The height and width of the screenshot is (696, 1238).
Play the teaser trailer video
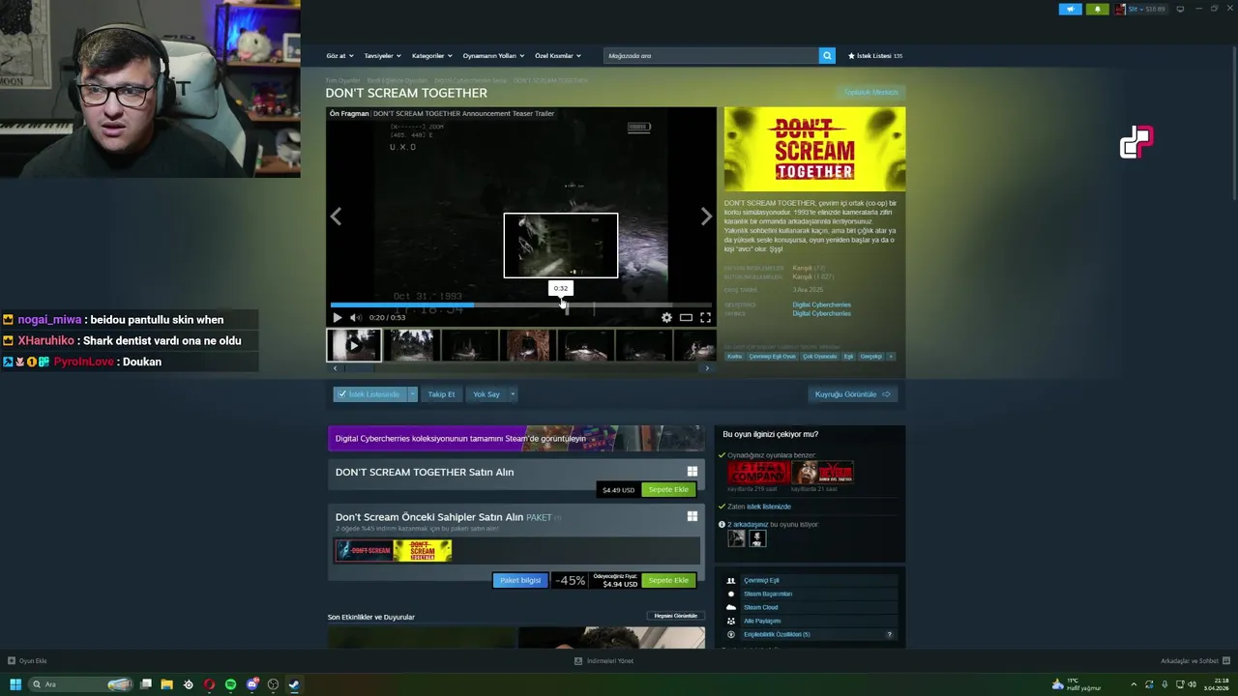pyautogui.click(x=337, y=317)
